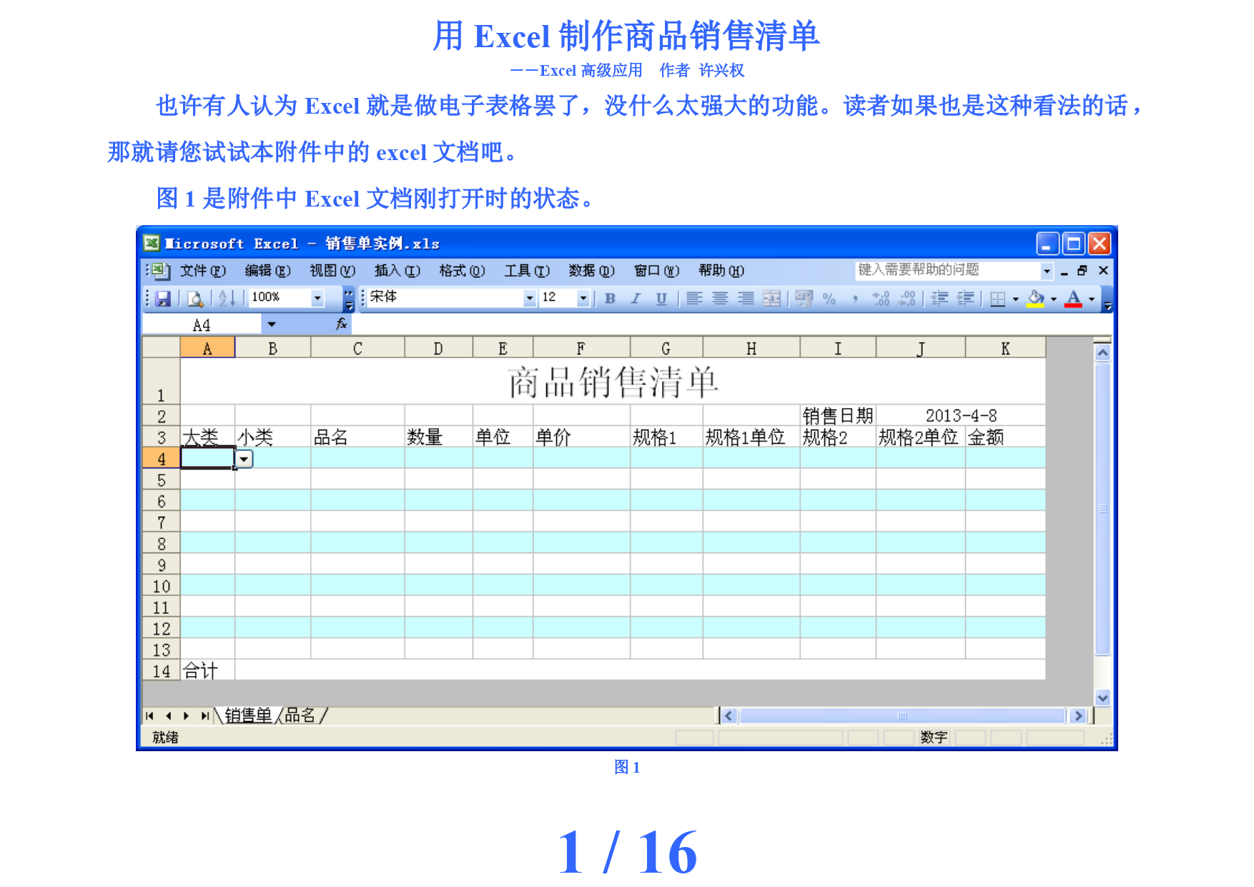Click the Merge and Center icon
Image resolution: width=1254 pixels, height=887 pixels.
[x=771, y=298]
